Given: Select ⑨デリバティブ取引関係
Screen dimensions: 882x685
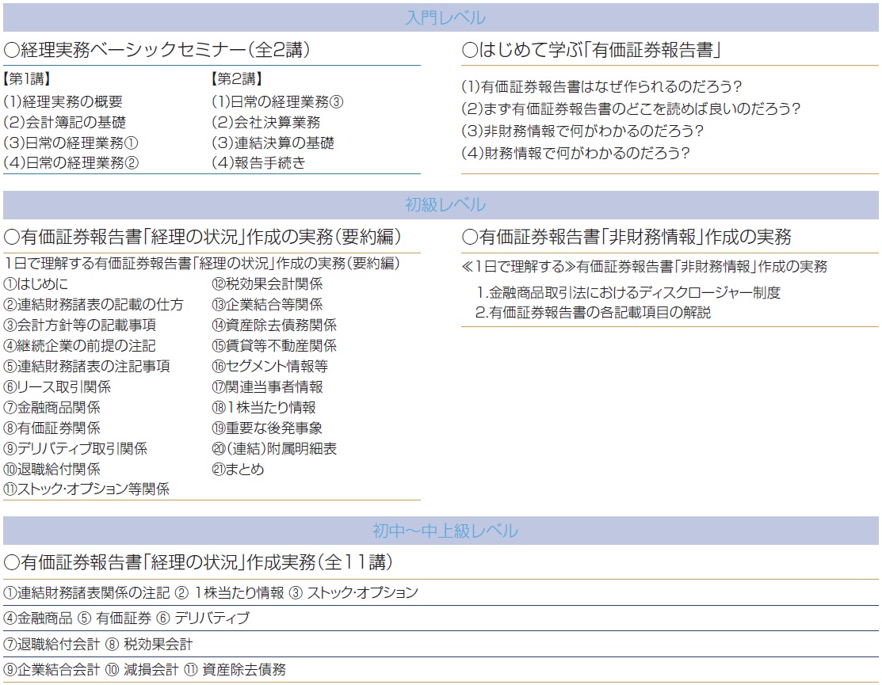Looking at the screenshot, I should point(75,448).
